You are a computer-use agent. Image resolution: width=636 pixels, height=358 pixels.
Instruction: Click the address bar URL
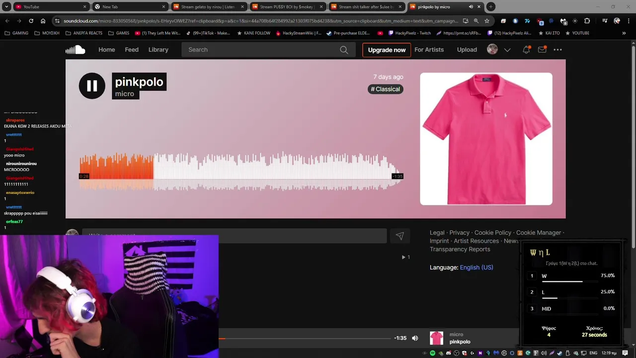pos(261,21)
